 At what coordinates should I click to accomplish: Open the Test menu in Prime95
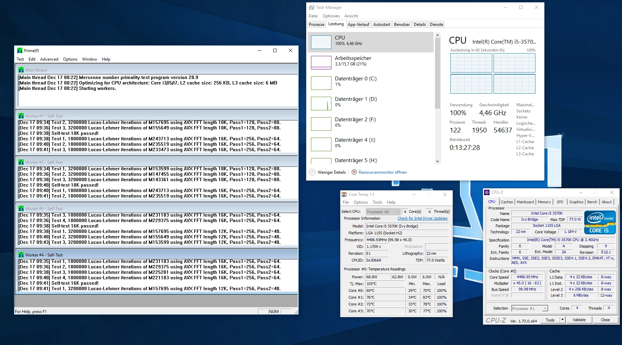(x=20, y=59)
